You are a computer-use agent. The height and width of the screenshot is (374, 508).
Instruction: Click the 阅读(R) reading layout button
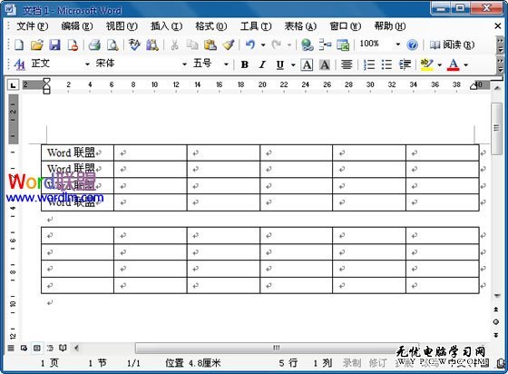click(x=453, y=44)
